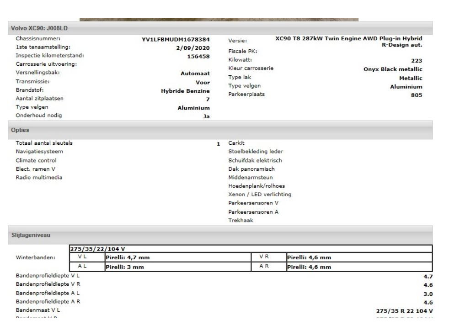Screen dimensions: 449x336
Task: Select Bandenmaat V L value 275/35 R 22 104 V
Action: point(404,311)
